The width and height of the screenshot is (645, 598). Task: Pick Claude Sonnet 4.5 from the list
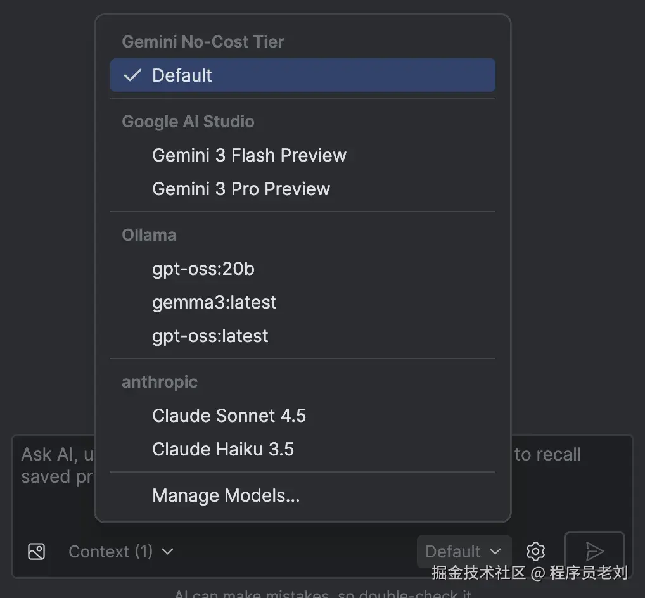click(229, 416)
